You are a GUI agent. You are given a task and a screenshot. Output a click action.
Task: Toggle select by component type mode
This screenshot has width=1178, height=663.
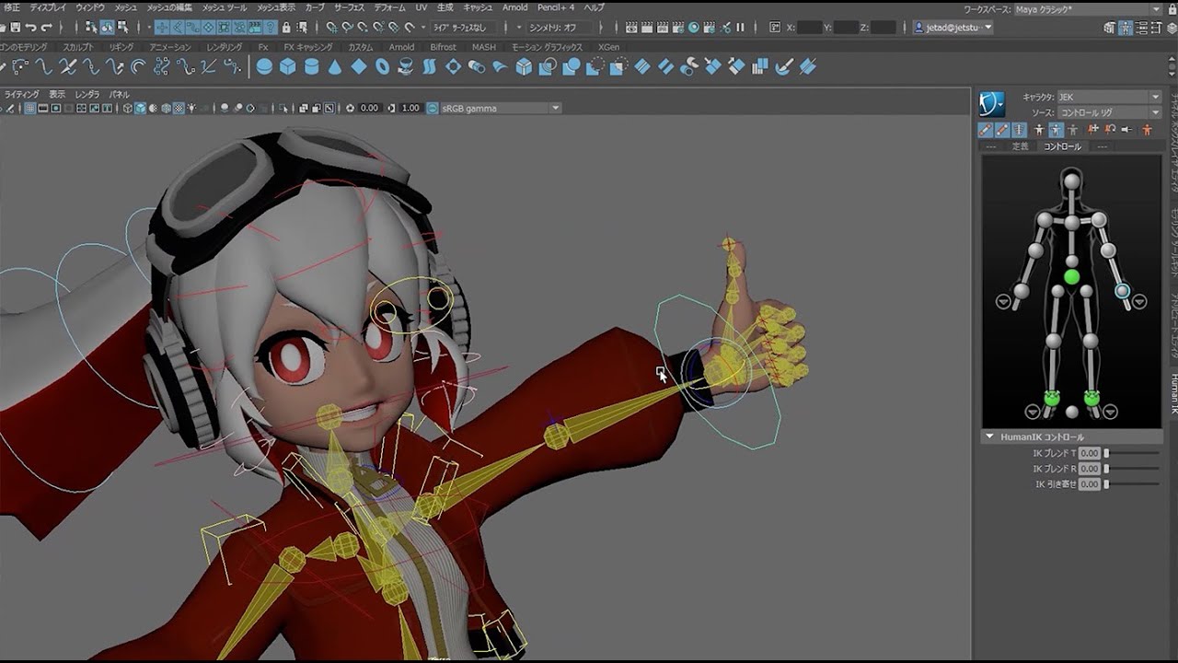tap(122, 27)
